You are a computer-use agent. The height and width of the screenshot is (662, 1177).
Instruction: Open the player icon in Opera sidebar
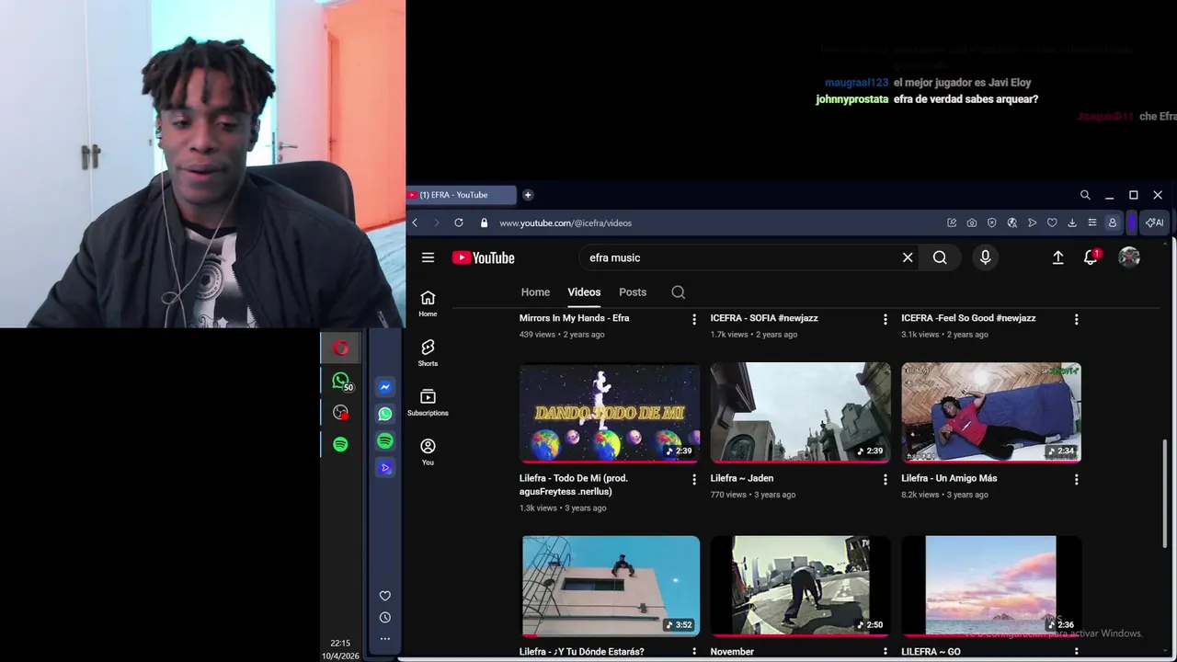(x=385, y=468)
